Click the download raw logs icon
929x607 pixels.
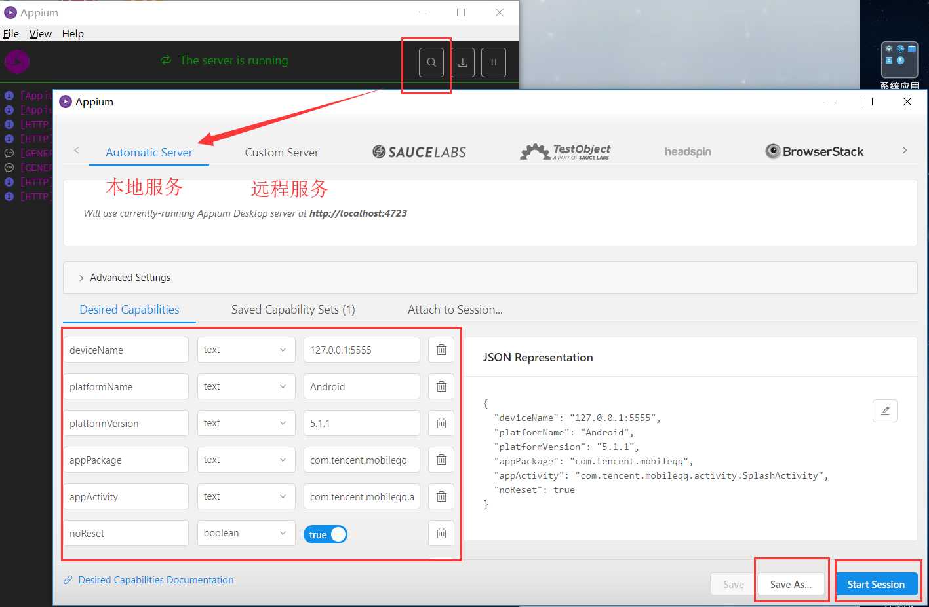[x=462, y=63]
